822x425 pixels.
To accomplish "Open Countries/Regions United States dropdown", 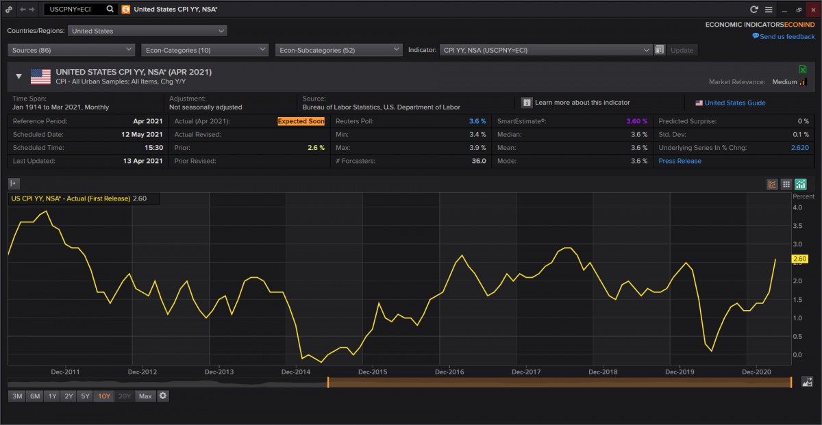I will 147,31.
